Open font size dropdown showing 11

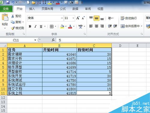73,18
